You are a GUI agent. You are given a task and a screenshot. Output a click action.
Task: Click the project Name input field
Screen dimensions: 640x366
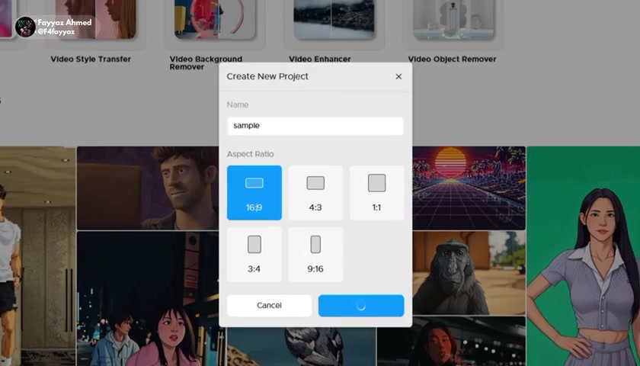click(x=315, y=126)
